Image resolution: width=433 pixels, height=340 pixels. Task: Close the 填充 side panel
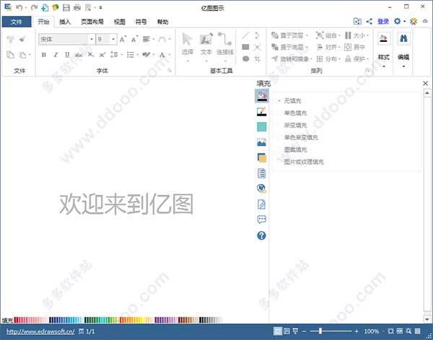[425, 83]
